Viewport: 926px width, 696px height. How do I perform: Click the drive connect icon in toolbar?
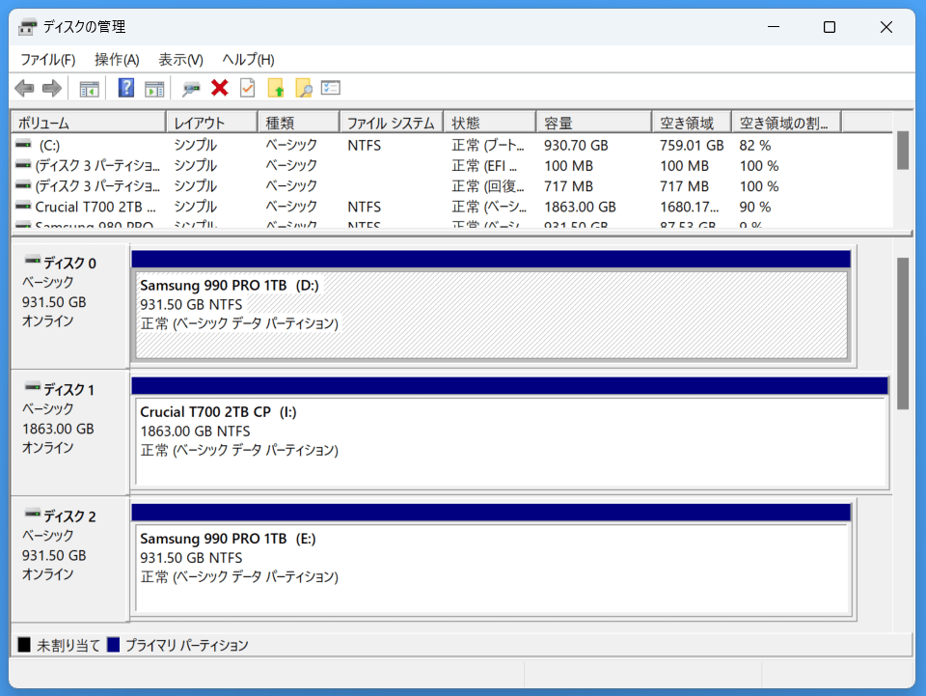[x=192, y=88]
